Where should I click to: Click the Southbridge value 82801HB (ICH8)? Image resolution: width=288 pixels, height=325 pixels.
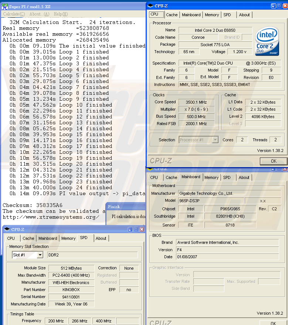click(x=230, y=217)
